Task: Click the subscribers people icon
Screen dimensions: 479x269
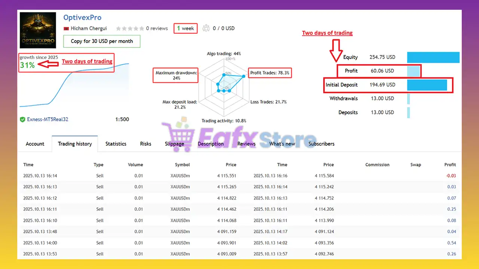Action: [206, 28]
